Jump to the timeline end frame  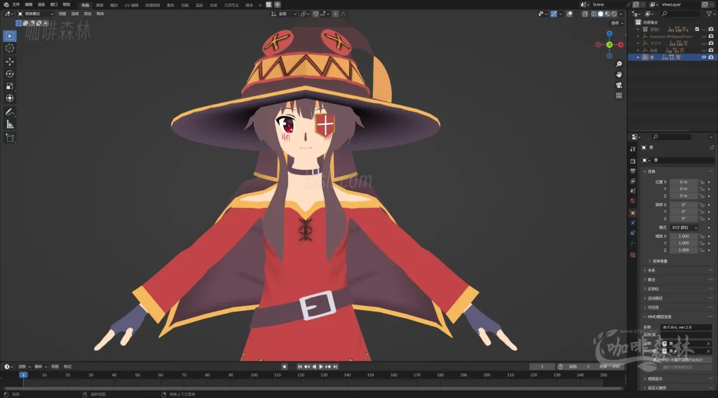(336, 367)
